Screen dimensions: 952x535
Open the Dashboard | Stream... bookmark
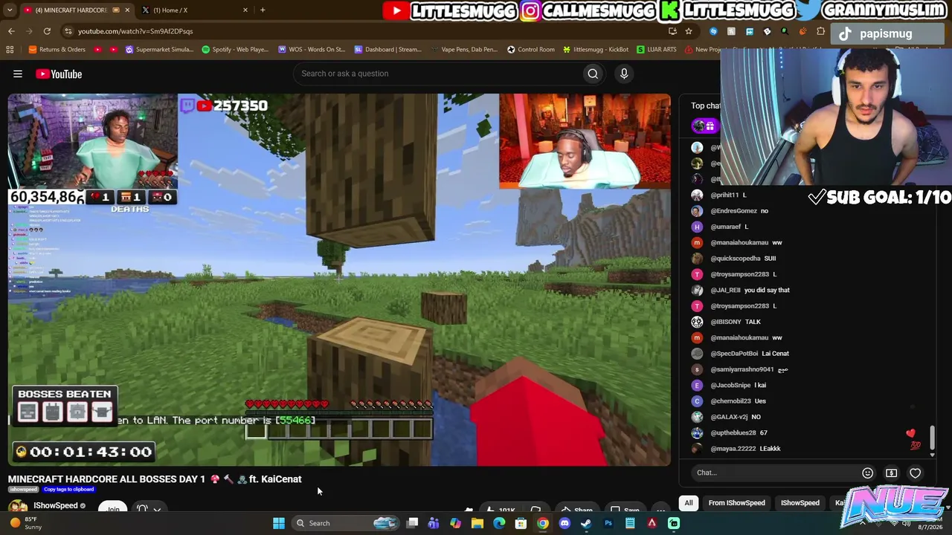[388, 50]
